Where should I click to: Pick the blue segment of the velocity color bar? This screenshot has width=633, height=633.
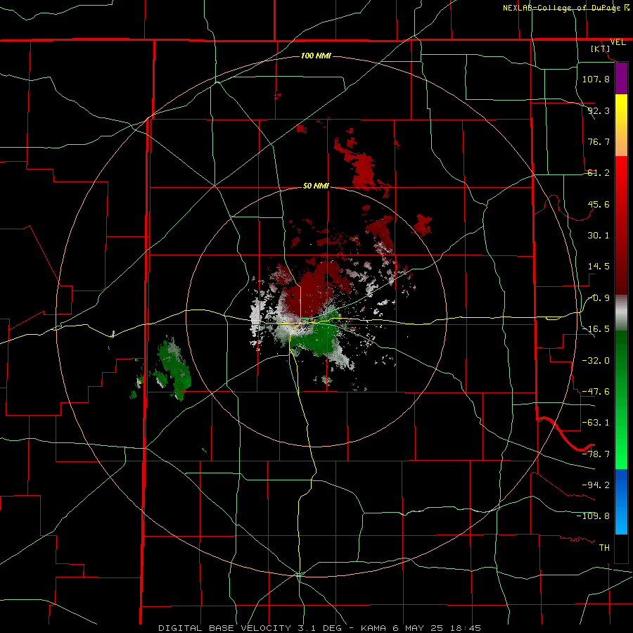621,501
